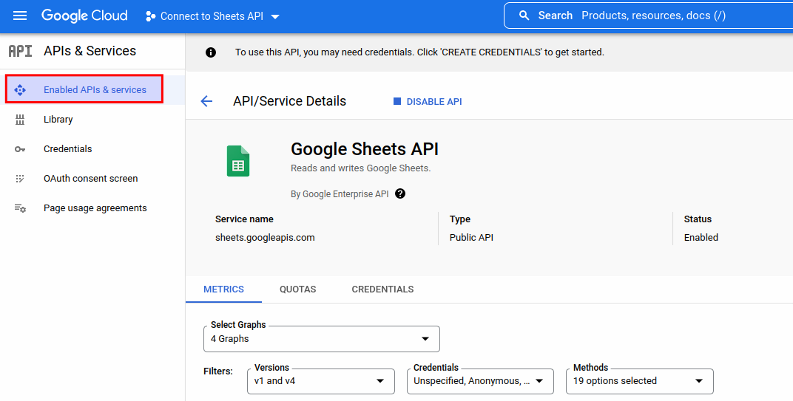Click the project hexagon icon
Viewport: 793px width, 401px height.
tap(150, 16)
